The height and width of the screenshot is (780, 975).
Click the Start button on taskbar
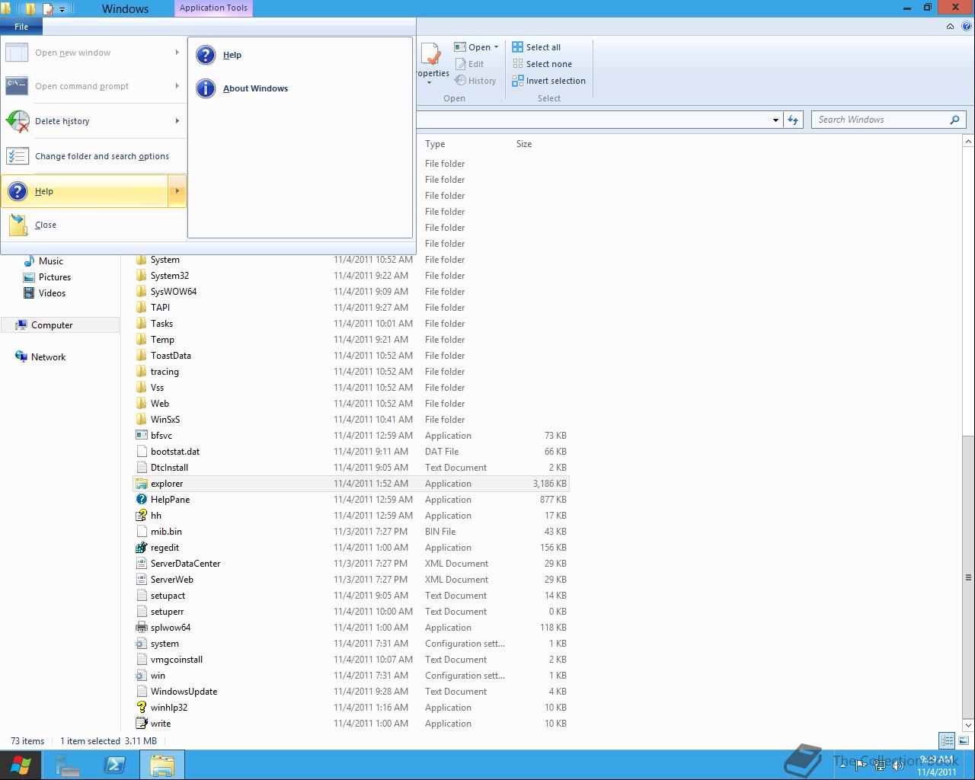coord(21,765)
